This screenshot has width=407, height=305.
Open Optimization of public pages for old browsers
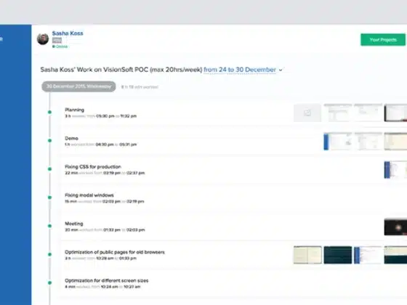coord(115,252)
